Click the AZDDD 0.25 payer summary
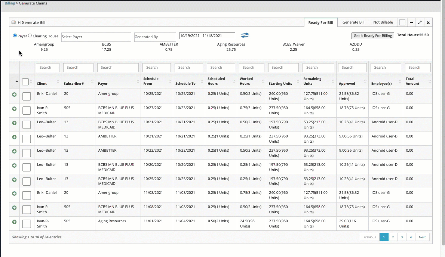This screenshot has height=257, width=445. tap(356, 47)
